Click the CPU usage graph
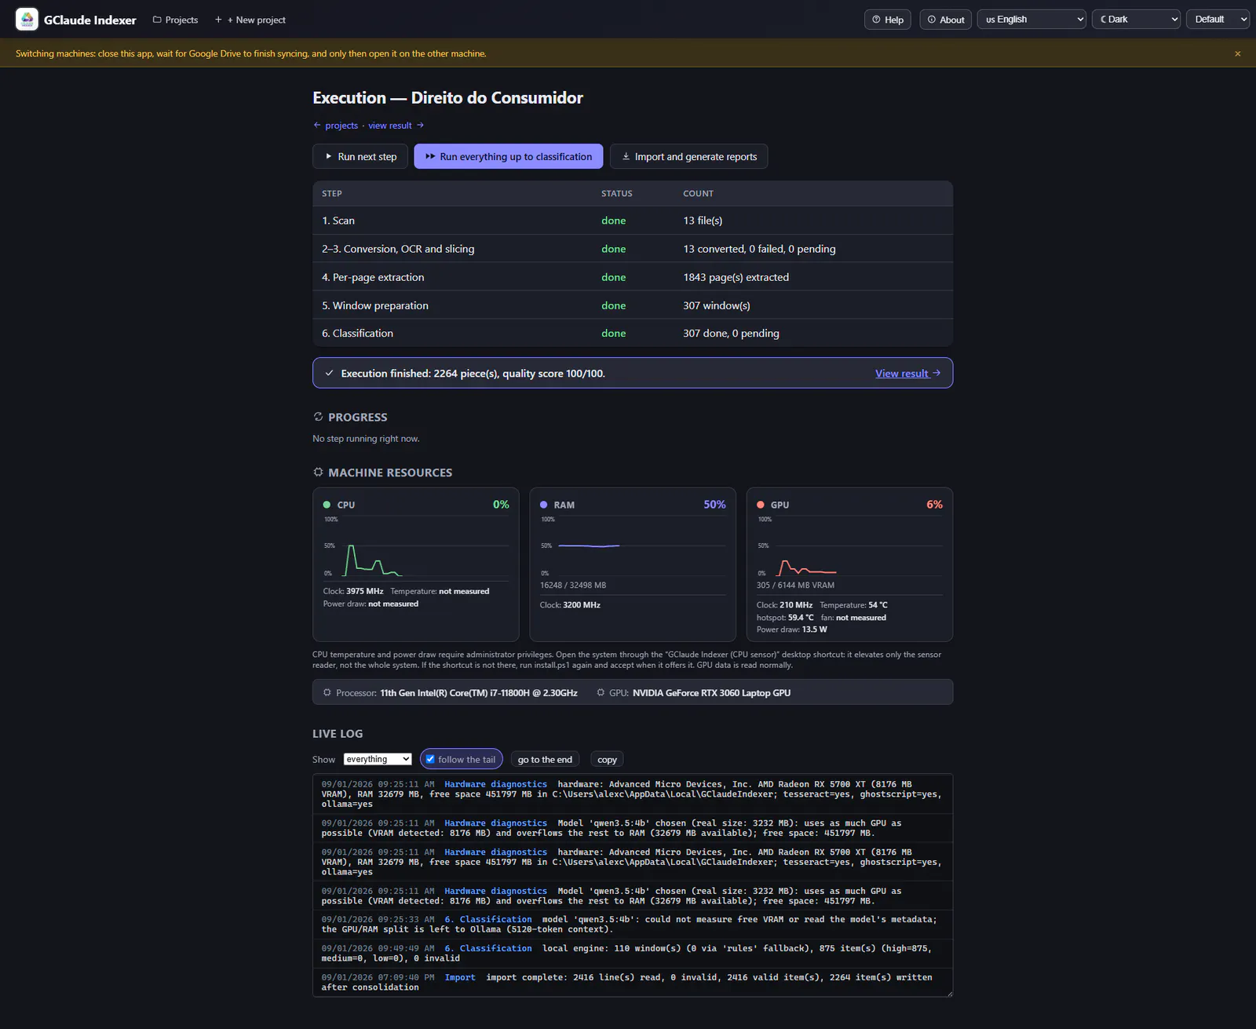Screen dimensions: 1256x1029 (x=416, y=546)
